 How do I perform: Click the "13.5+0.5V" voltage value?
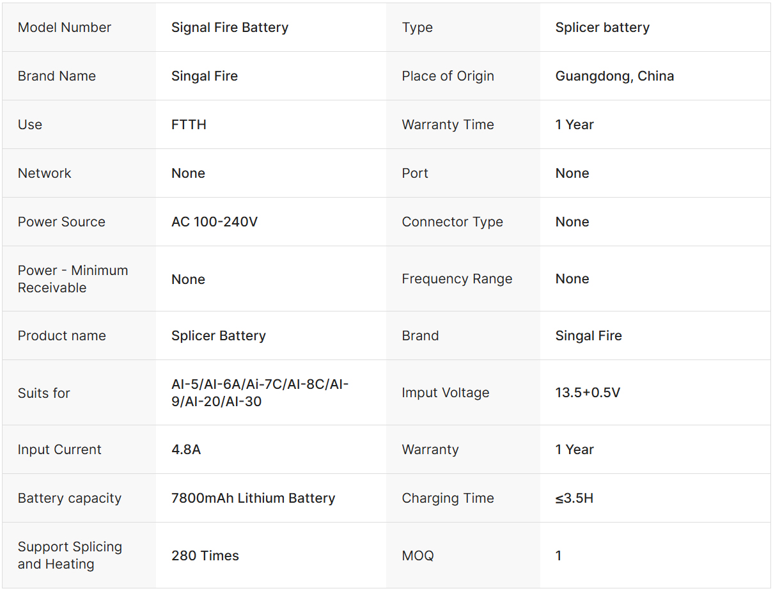coord(588,393)
